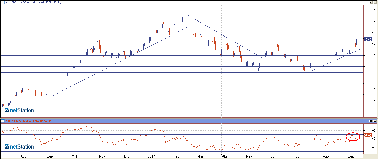Image resolution: width=378 pixels, height=159 pixels.
Task: Maximize the RSI indicator panel
Action: 371,121
